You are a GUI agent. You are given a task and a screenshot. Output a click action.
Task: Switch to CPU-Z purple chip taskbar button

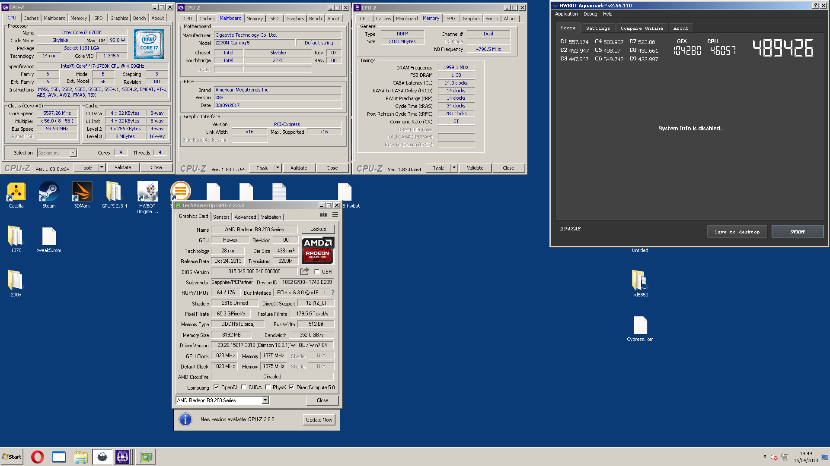coord(122,457)
